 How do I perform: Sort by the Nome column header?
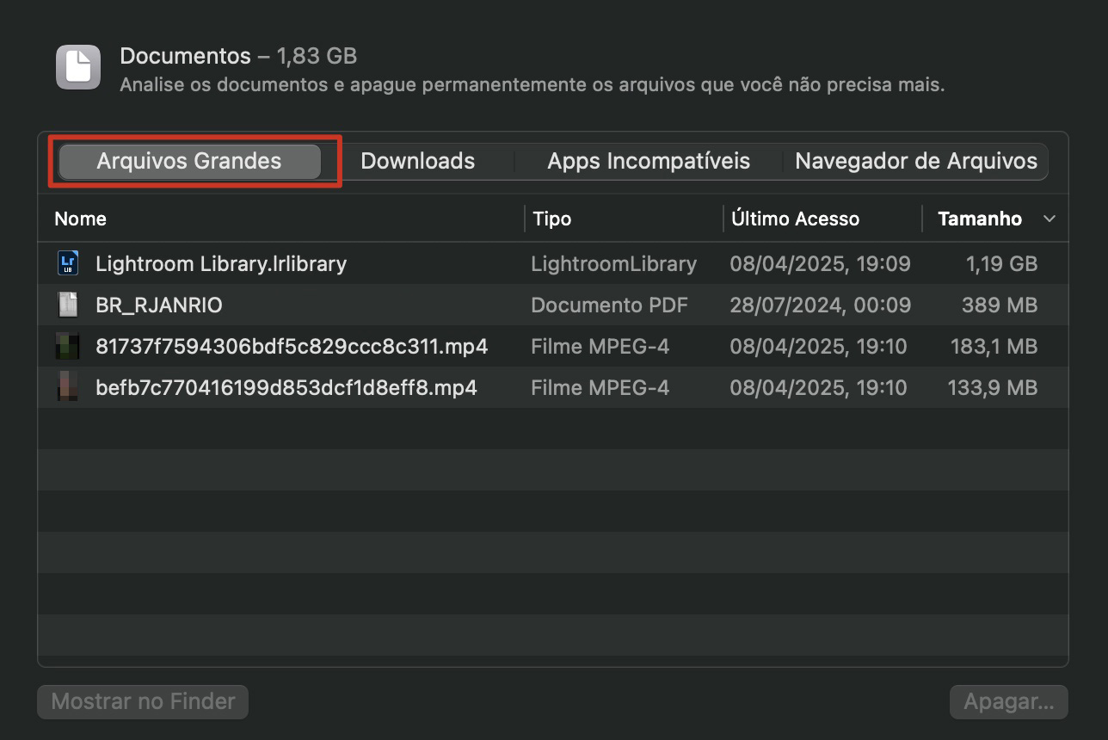81,219
